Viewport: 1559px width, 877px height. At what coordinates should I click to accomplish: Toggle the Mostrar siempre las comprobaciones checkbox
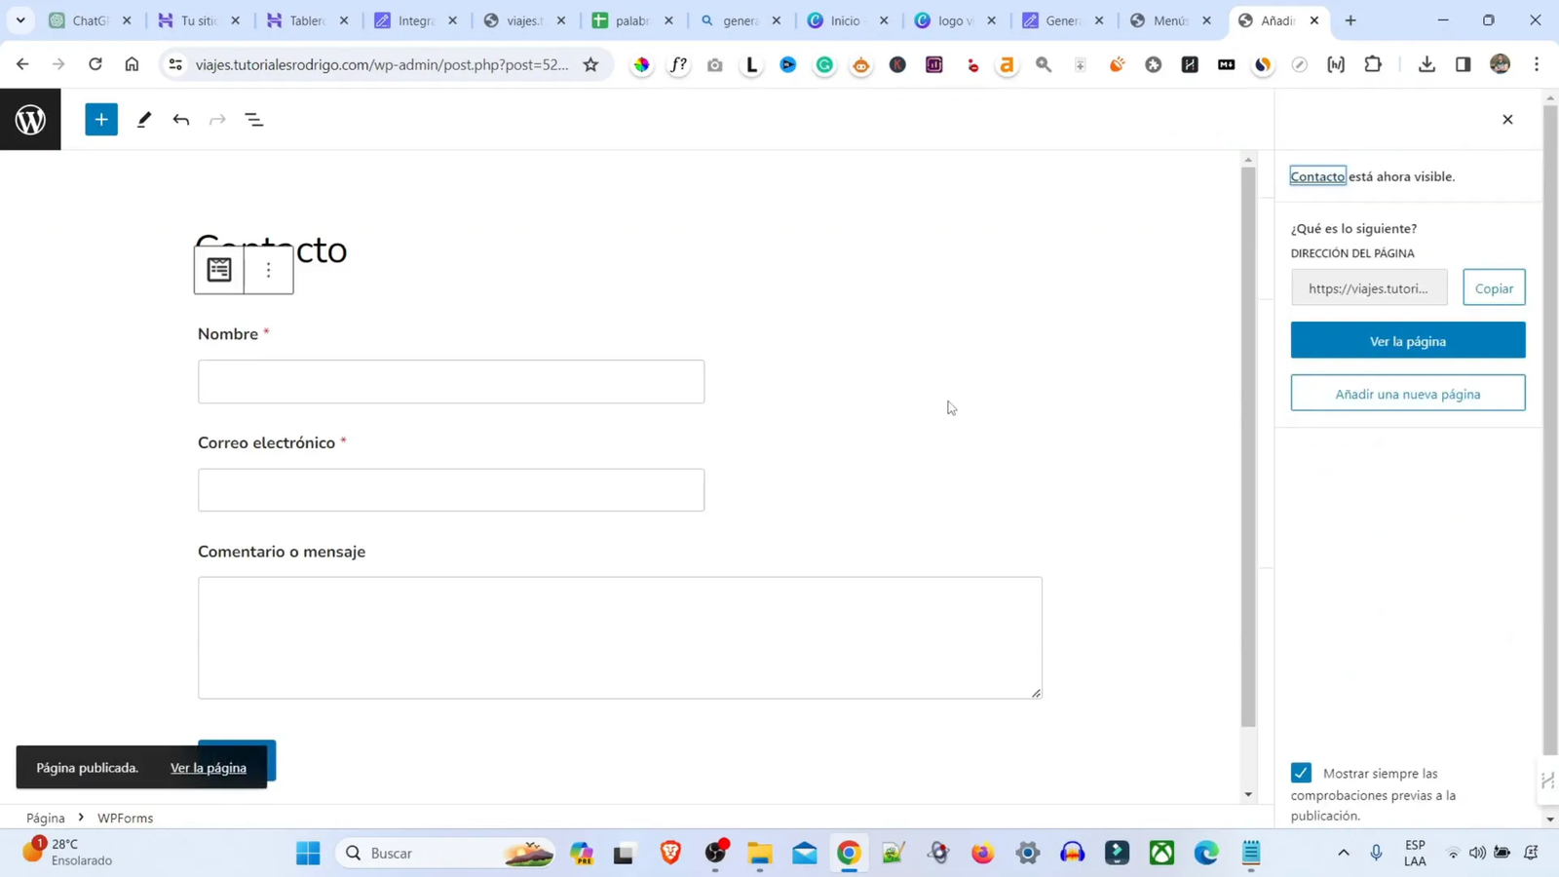pos(1301,772)
